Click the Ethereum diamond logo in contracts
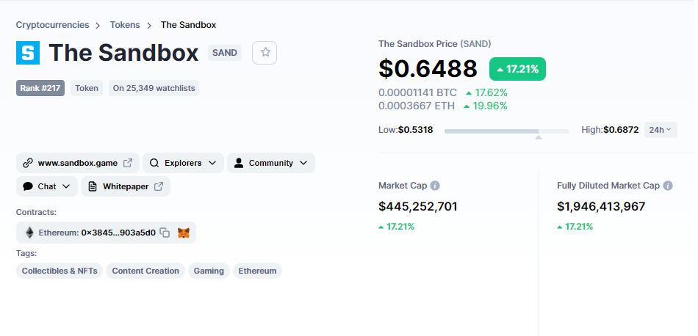This screenshot has width=698, height=336. (x=29, y=233)
